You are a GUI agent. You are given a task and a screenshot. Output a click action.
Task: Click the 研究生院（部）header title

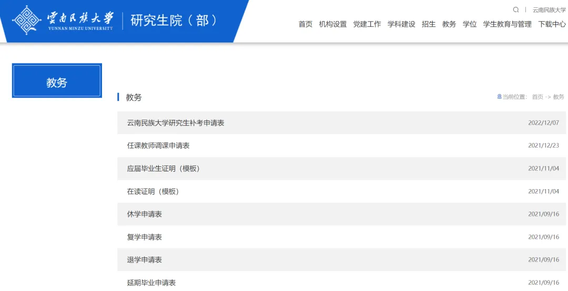click(x=174, y=20)
